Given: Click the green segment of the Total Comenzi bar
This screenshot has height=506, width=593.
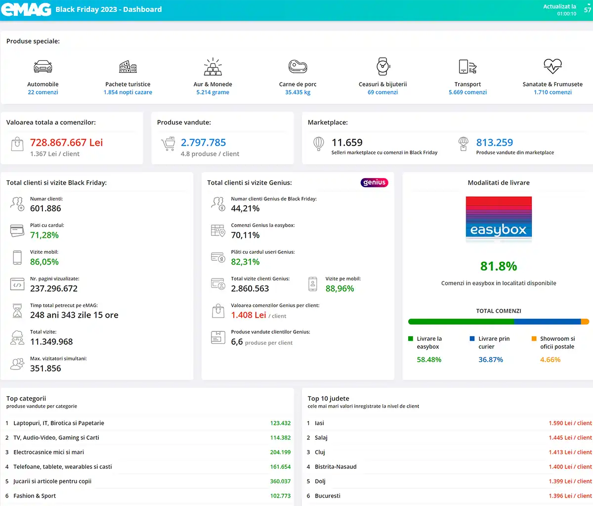Looking at the screenshot, I should click(x=461, y=322).
